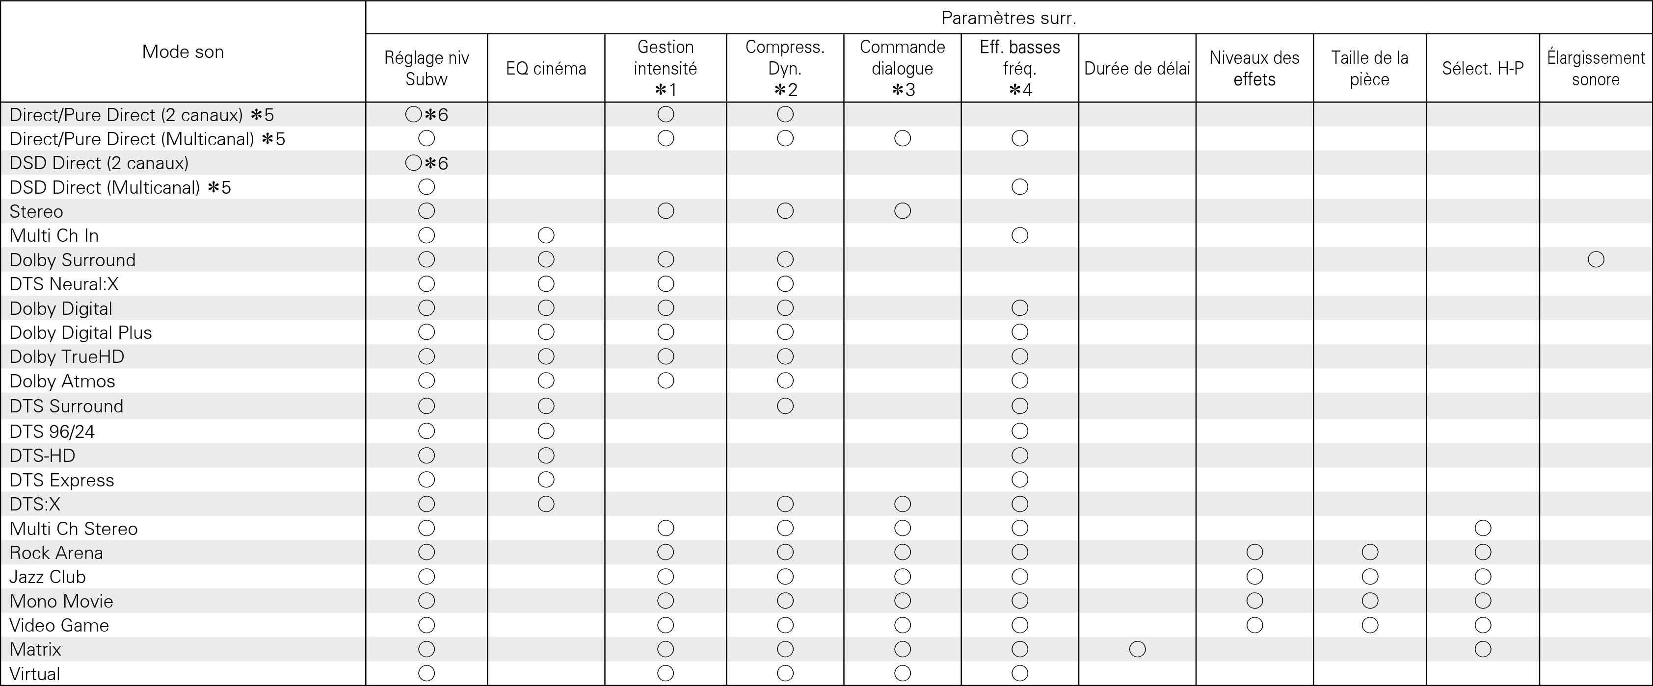Select Niveaux des effets circle for Rock Arena

(1254, 553)
